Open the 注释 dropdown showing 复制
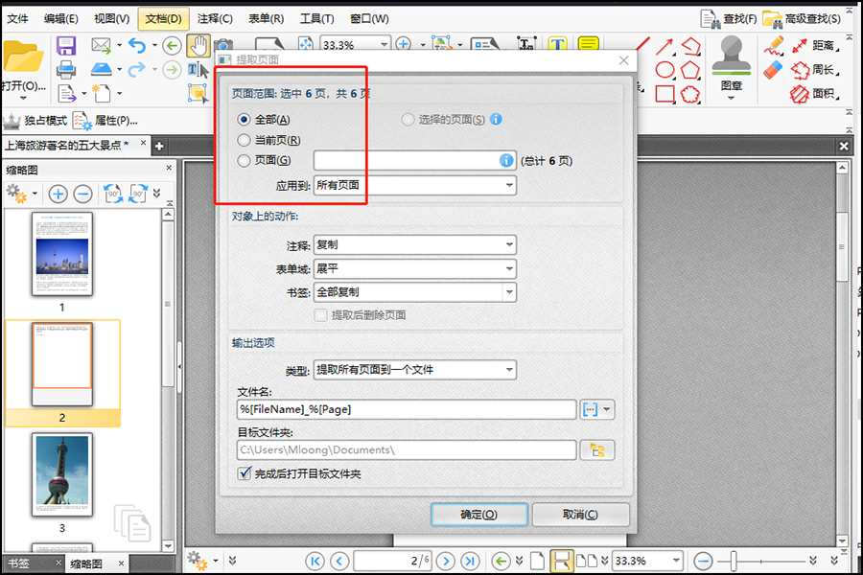 point(415,245)
